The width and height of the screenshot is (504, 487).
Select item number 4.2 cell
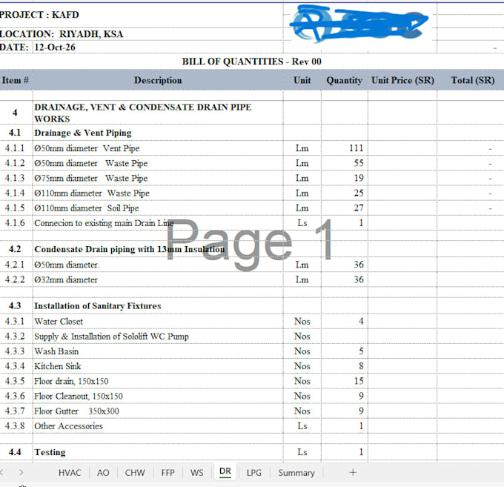tap(16, 249)
